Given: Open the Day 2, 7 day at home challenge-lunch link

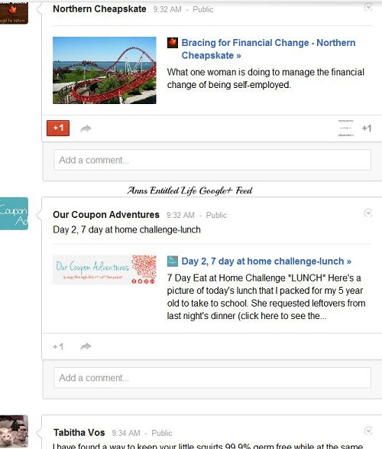Looking at the screenshot, I should 266,261.
